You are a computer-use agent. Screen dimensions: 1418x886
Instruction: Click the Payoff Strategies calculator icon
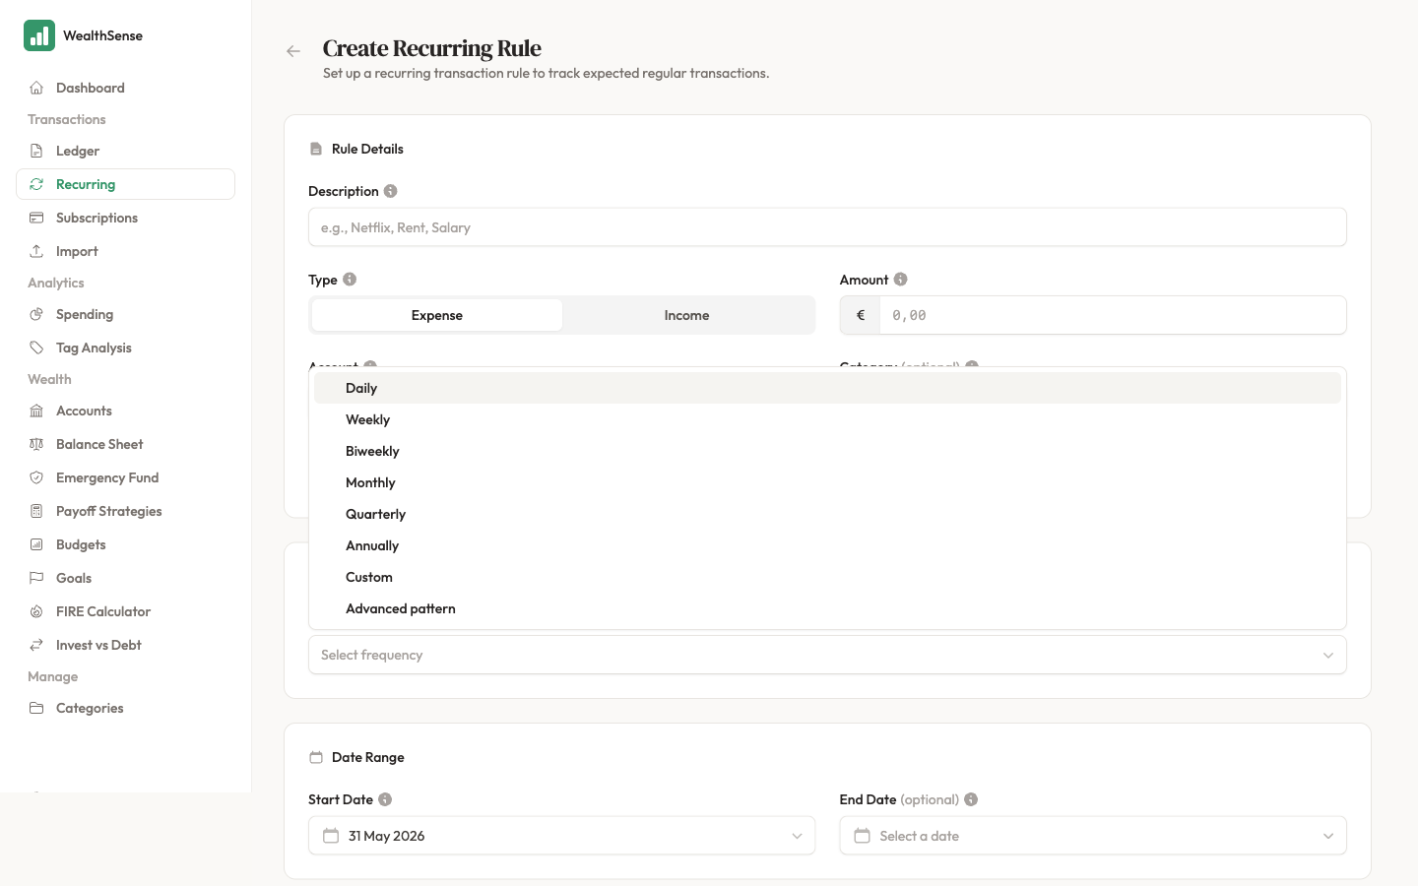36,511
